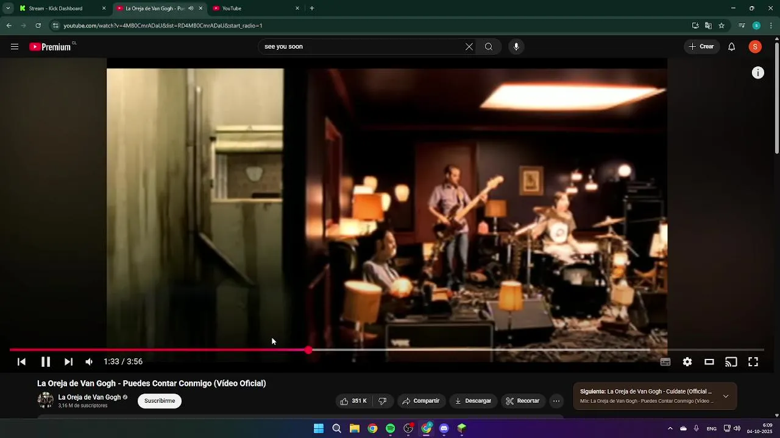Pause the playing video

pyautogui.click(x=46, y=362)
